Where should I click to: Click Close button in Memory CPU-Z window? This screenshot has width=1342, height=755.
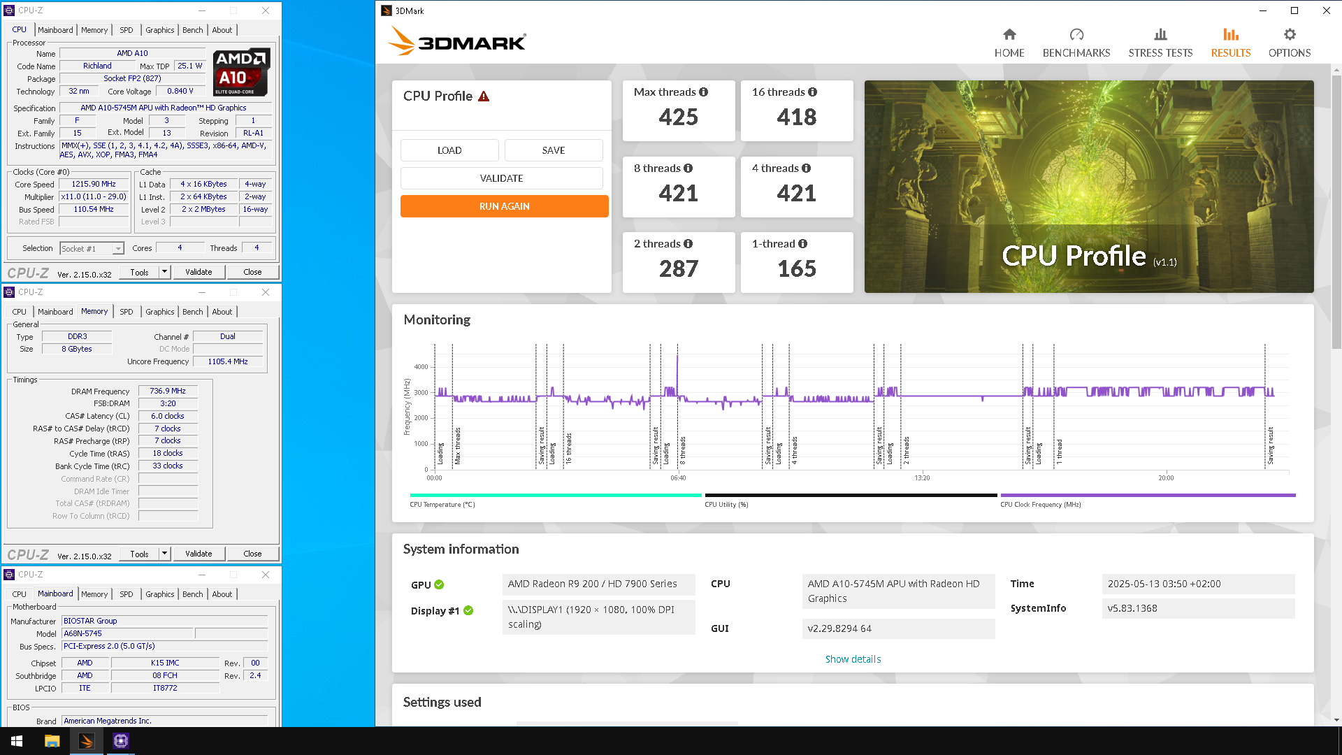[x=252, y=554]
